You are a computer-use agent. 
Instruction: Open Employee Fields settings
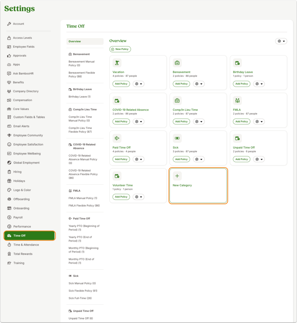coord(24,47)
